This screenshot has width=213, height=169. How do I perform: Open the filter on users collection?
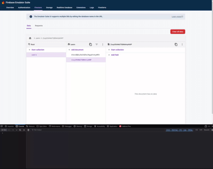coord(97,45)
